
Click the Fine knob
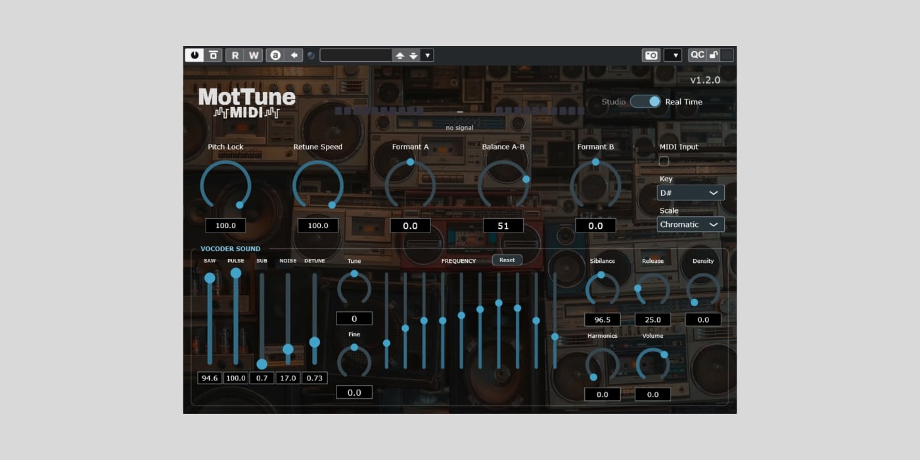(354, 361)
